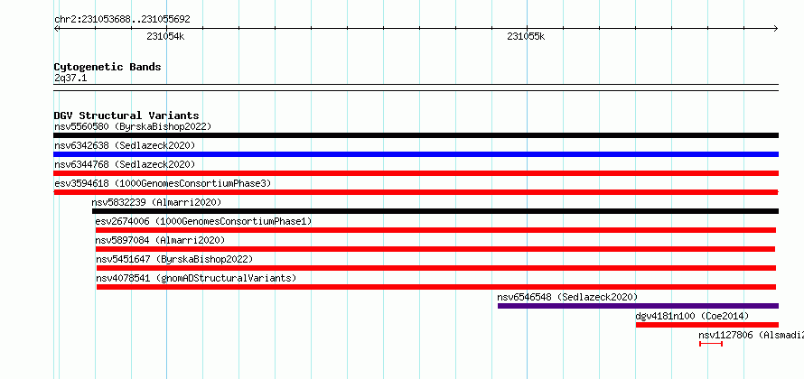Open the esv2674006 (1000GenomesConsortiumPhase1) label
This screenshot has width=804, height=379.
point(203,221)
